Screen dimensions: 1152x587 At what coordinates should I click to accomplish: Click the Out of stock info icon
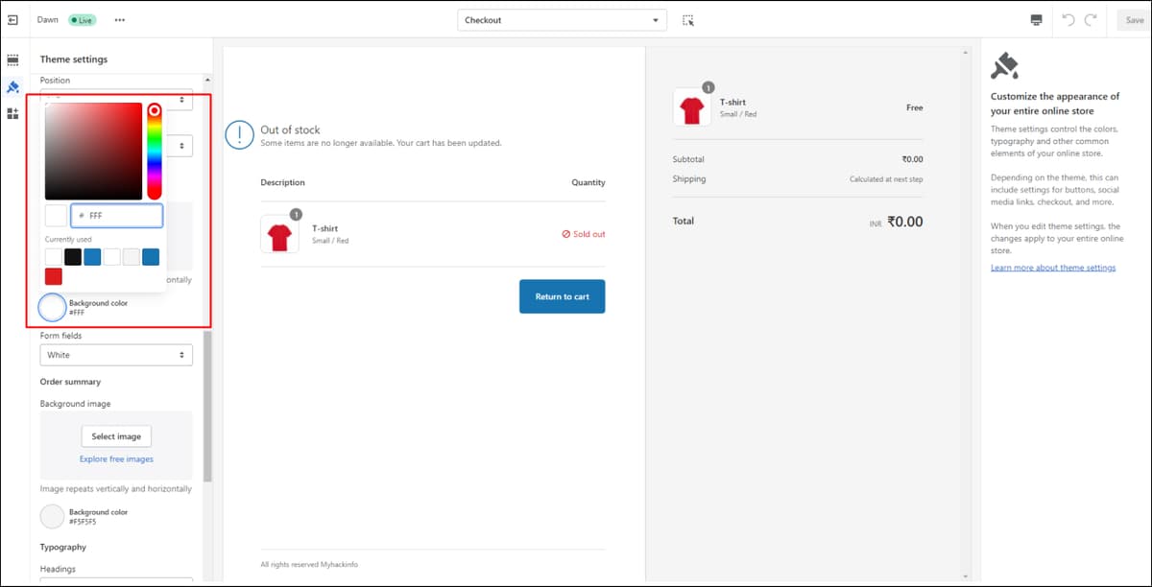tap(239, 135)
